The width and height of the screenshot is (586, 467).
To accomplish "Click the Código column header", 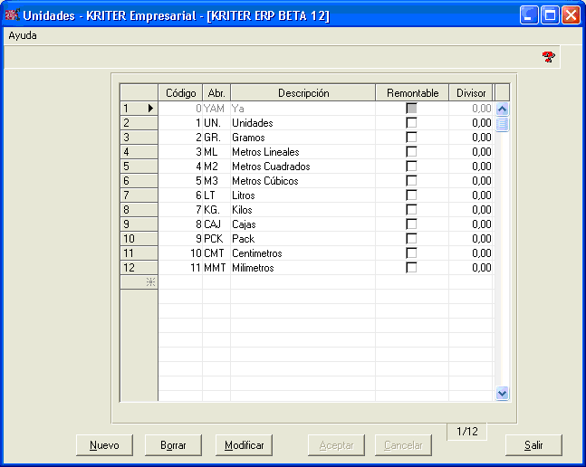I will tap(180, 93).
